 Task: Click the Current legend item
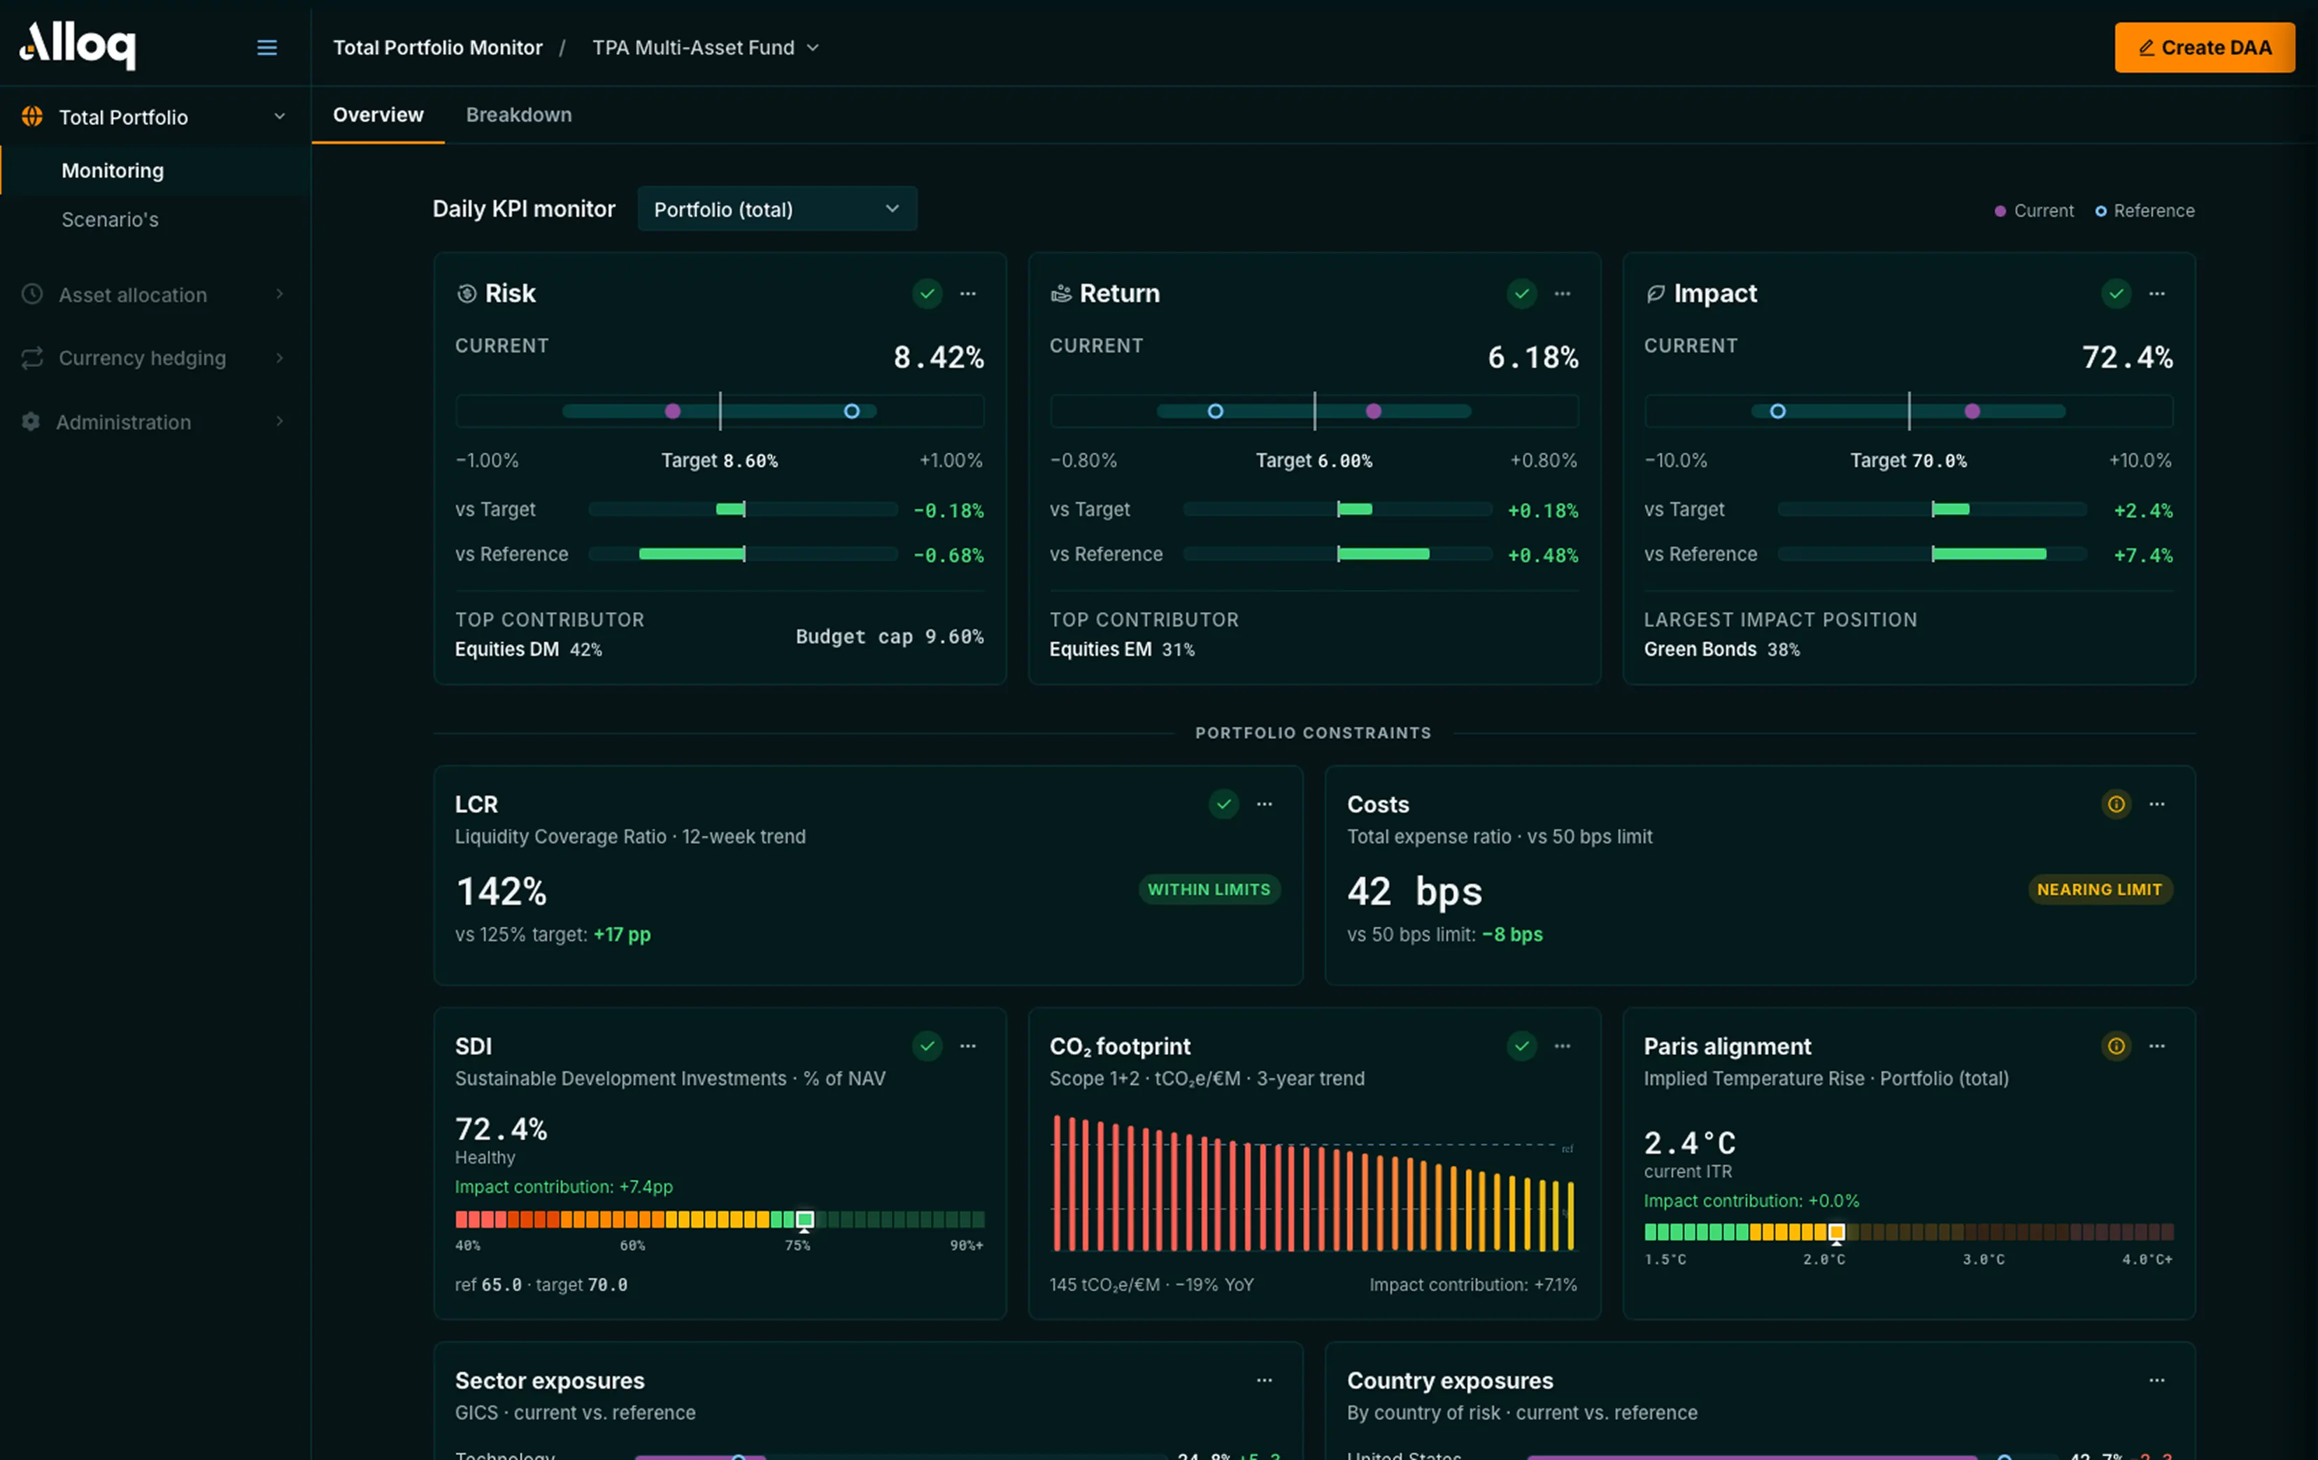2034,210
